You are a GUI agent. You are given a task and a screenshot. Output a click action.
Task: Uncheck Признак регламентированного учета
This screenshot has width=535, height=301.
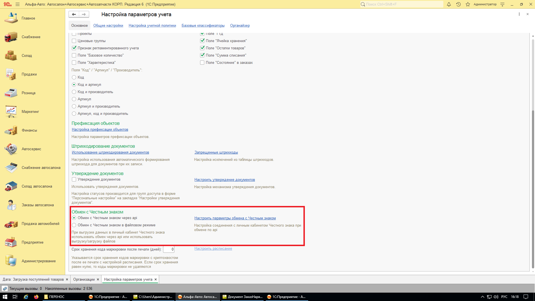[74, 48]
